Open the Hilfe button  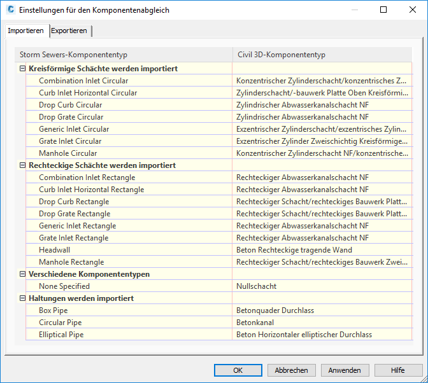[x=398, y=370]
